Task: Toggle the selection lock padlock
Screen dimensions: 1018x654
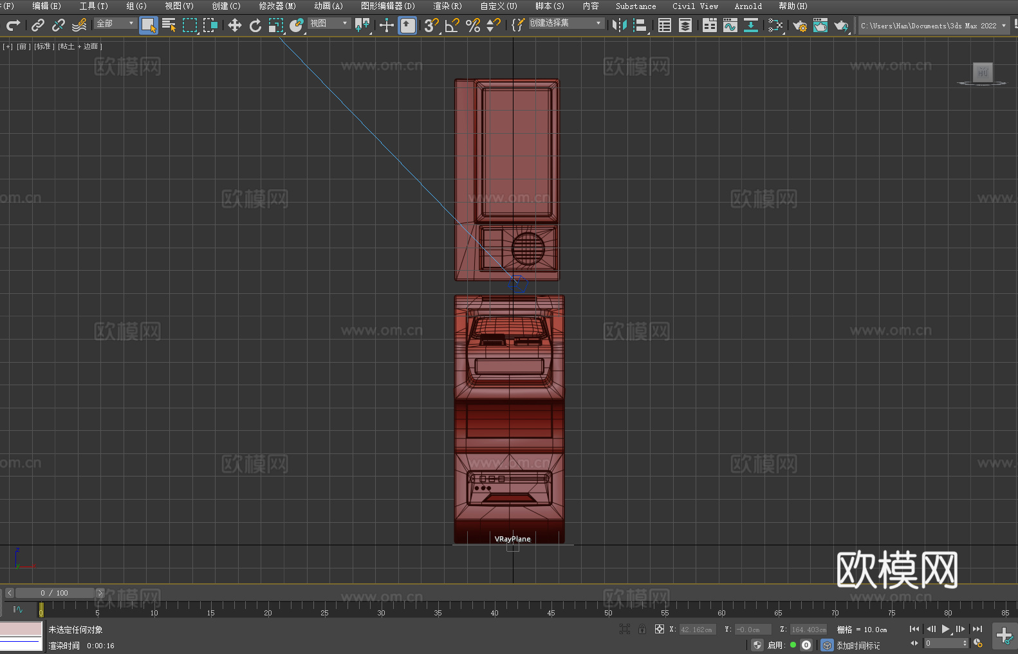Action: click(x=642, y=629)
